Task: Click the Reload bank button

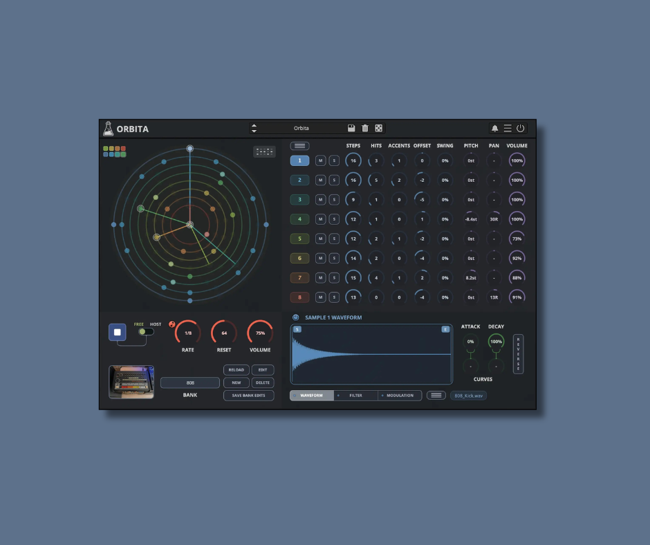Action: 236,369
